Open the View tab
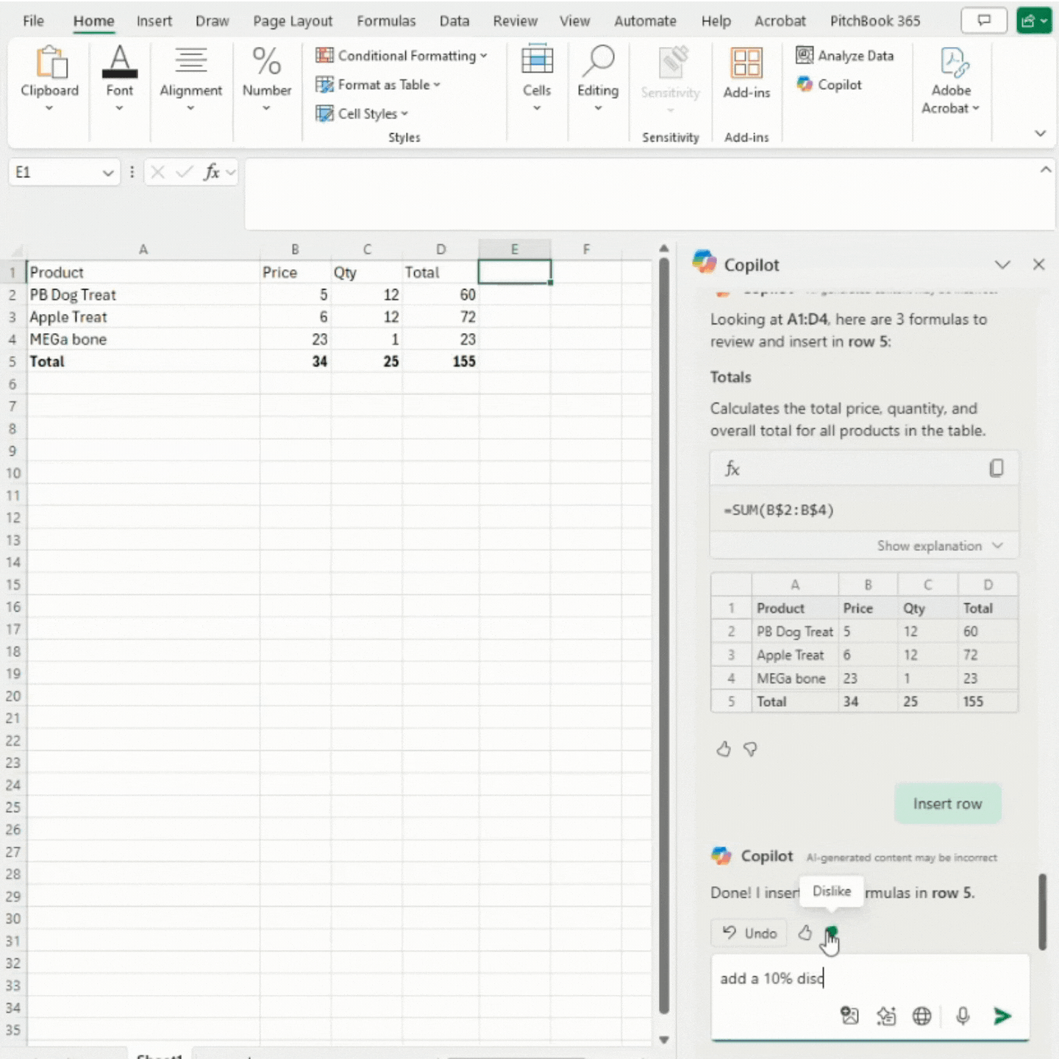The image size is (1059, 1059). [574, 21]
